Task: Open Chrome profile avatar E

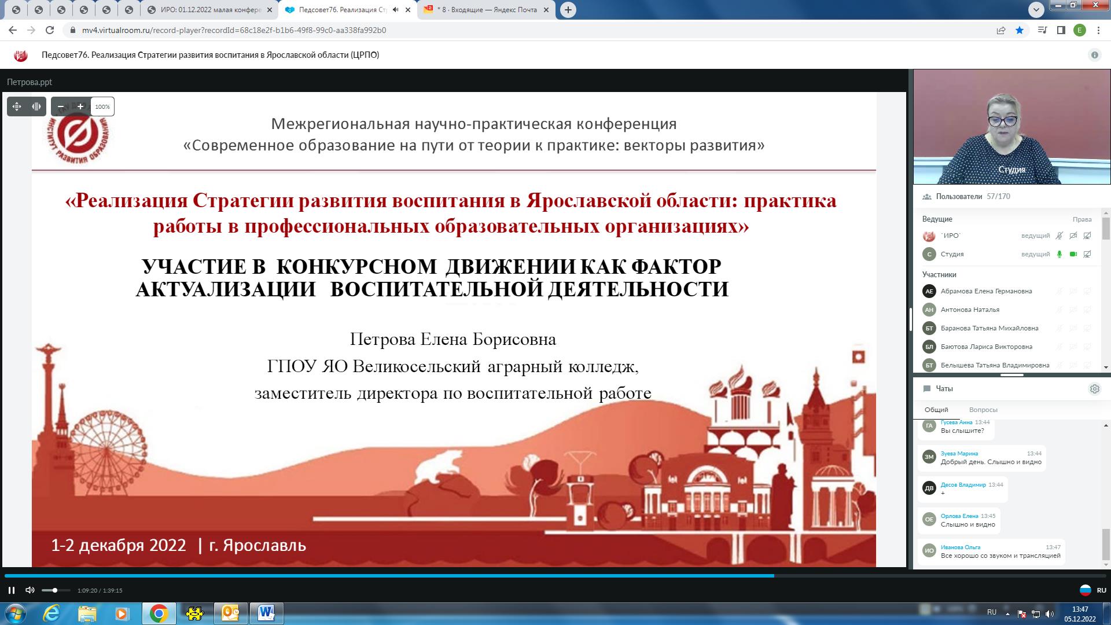Action: [1080, 30]
